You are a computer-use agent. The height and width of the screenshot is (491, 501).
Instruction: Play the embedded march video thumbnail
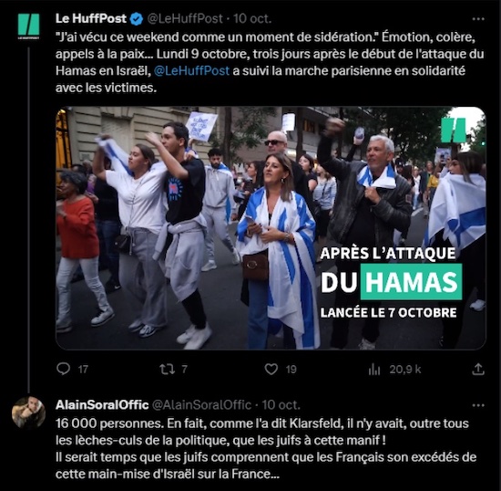pos(271,228)
